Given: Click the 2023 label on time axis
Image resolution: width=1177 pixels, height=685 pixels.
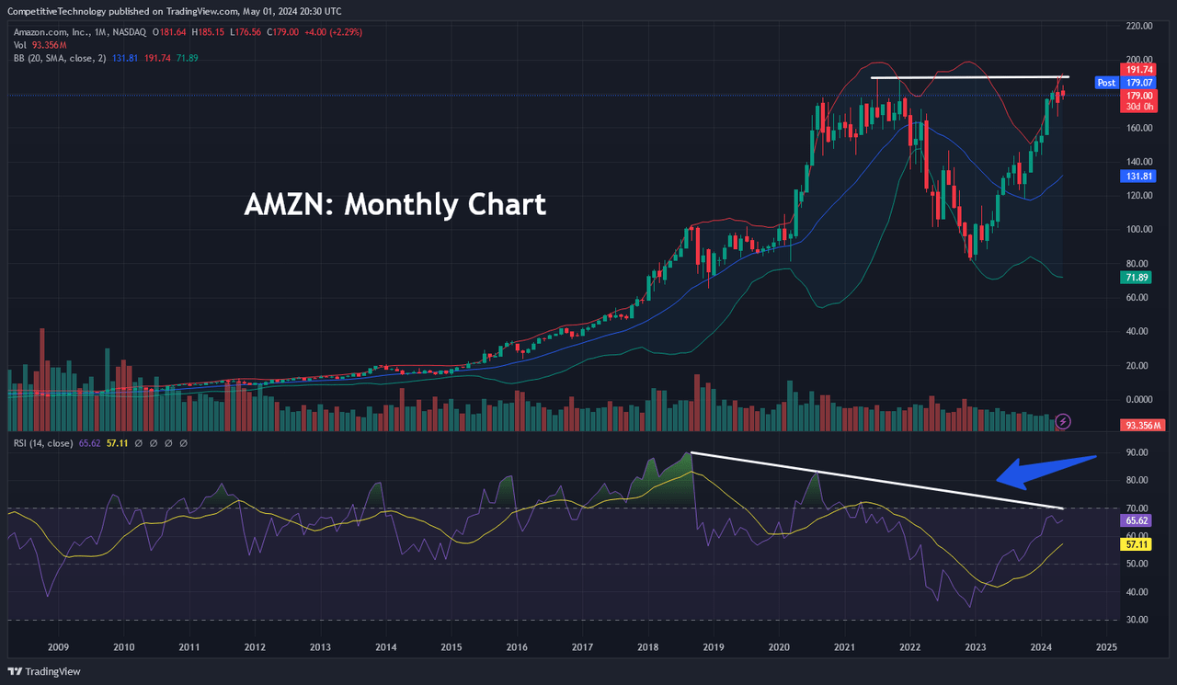Looking at the screenshot, I should pos(975,647).
